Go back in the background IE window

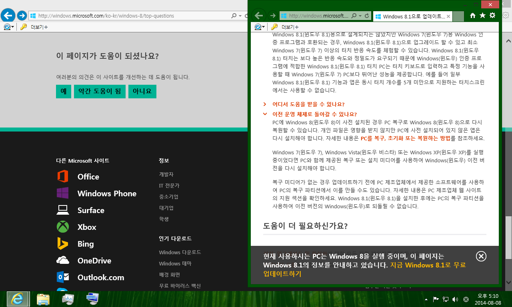click(8, 16)
